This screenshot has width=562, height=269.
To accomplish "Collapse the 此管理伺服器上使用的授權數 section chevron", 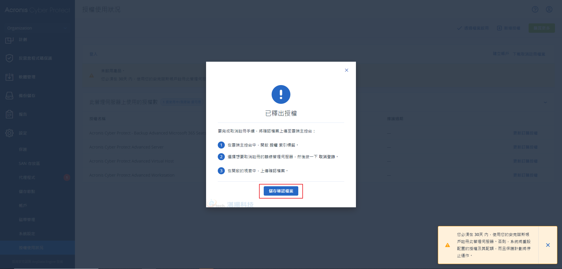I will pyautogui.click(x=545, y=102).
